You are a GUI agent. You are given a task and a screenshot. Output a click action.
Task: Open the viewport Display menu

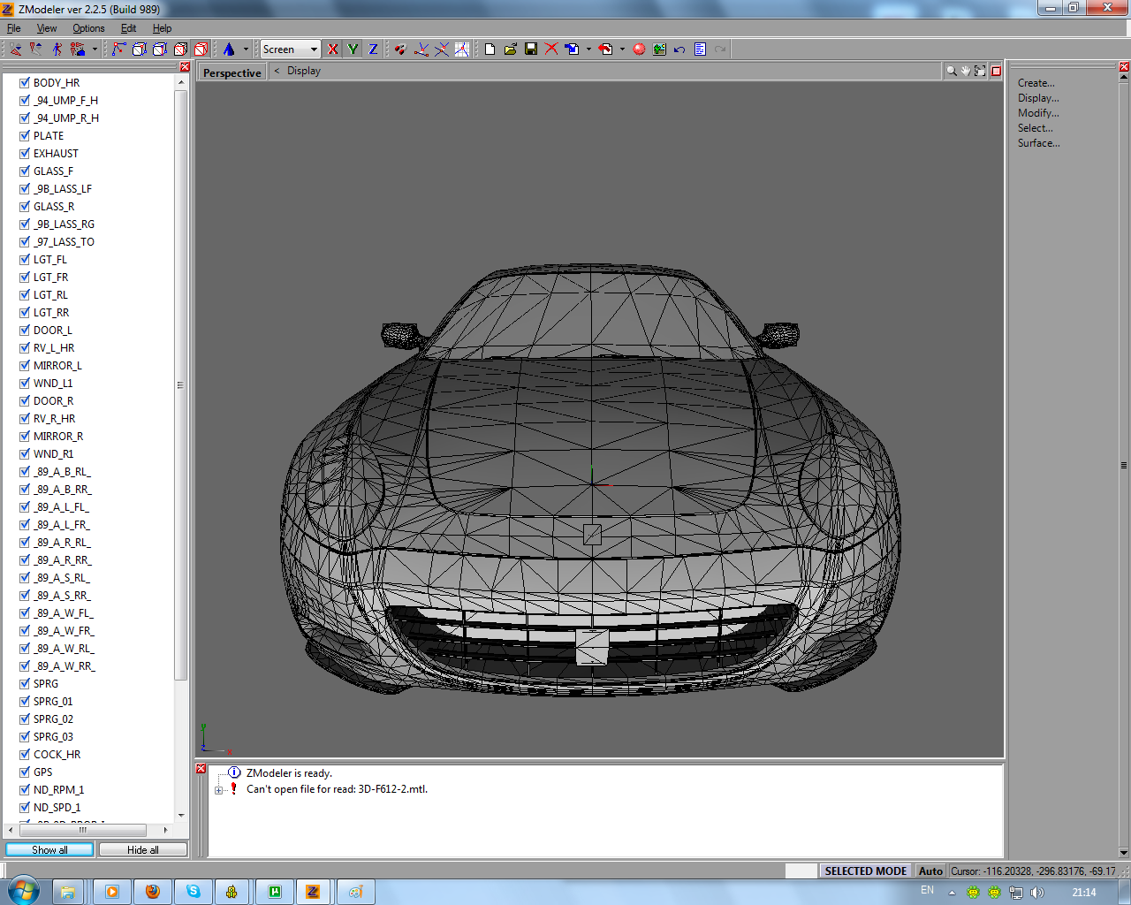[304, 71]
